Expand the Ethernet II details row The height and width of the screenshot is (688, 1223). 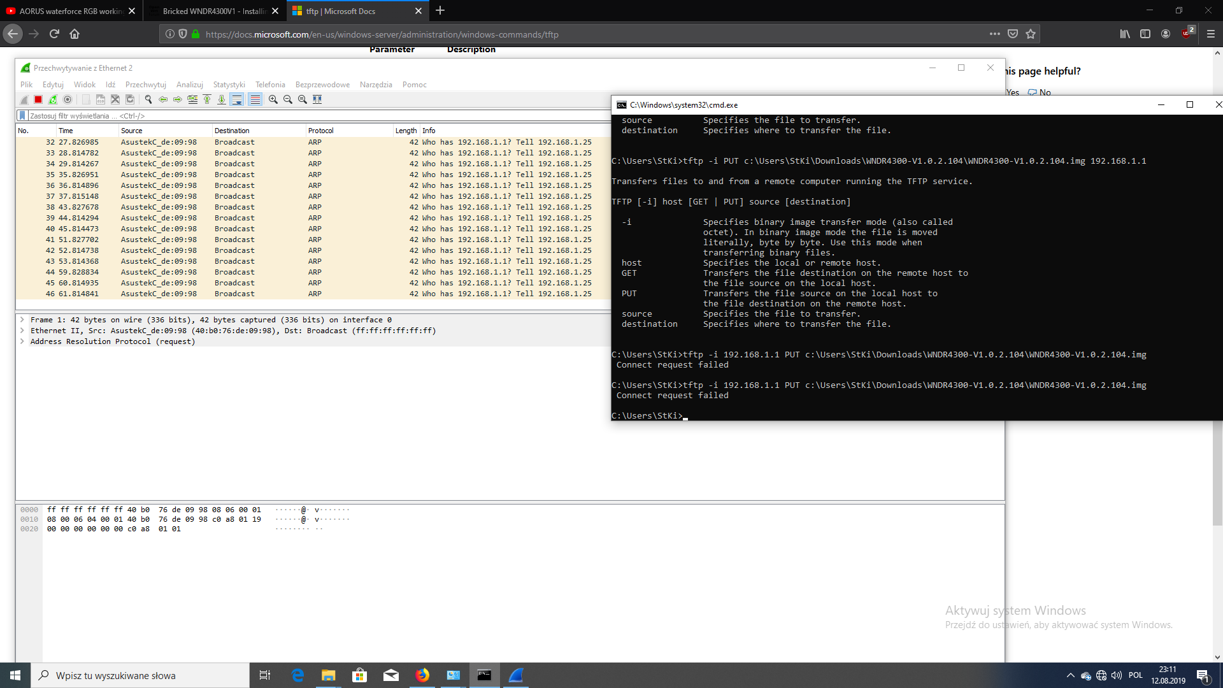click(x=22, y=331)
